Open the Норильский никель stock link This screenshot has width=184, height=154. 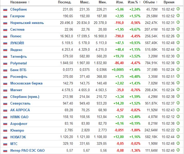(27, 23)
